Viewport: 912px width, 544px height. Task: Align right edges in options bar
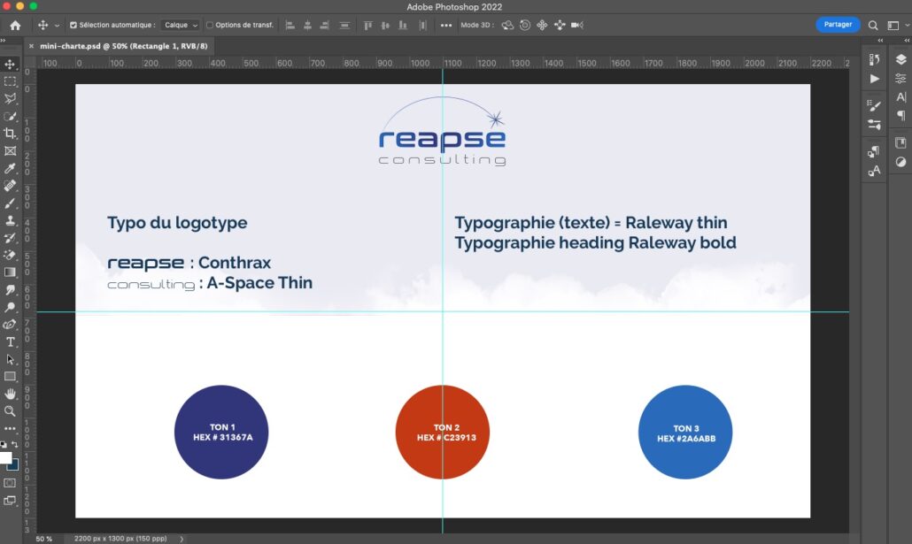coord(325,25)
